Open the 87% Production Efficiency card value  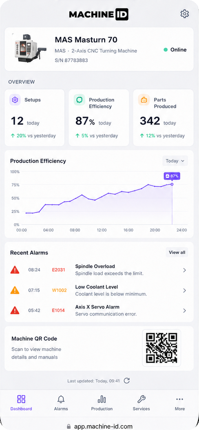pos(85,121)
